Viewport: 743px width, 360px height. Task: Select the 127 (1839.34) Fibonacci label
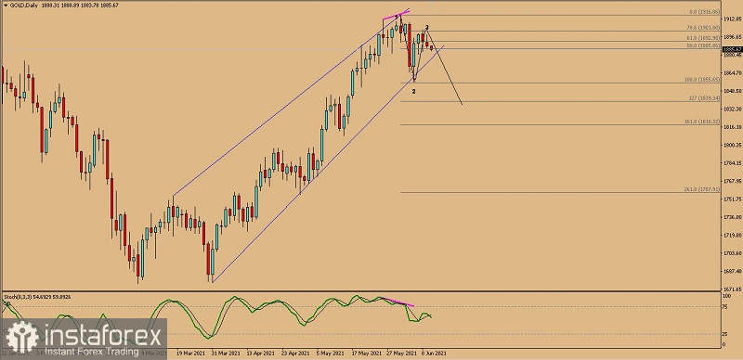pos(705,98)
